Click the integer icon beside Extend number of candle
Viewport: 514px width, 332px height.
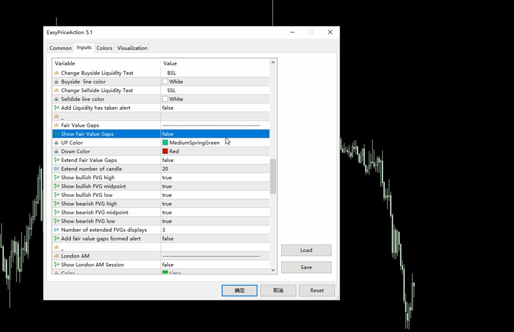tap(56, 169)
